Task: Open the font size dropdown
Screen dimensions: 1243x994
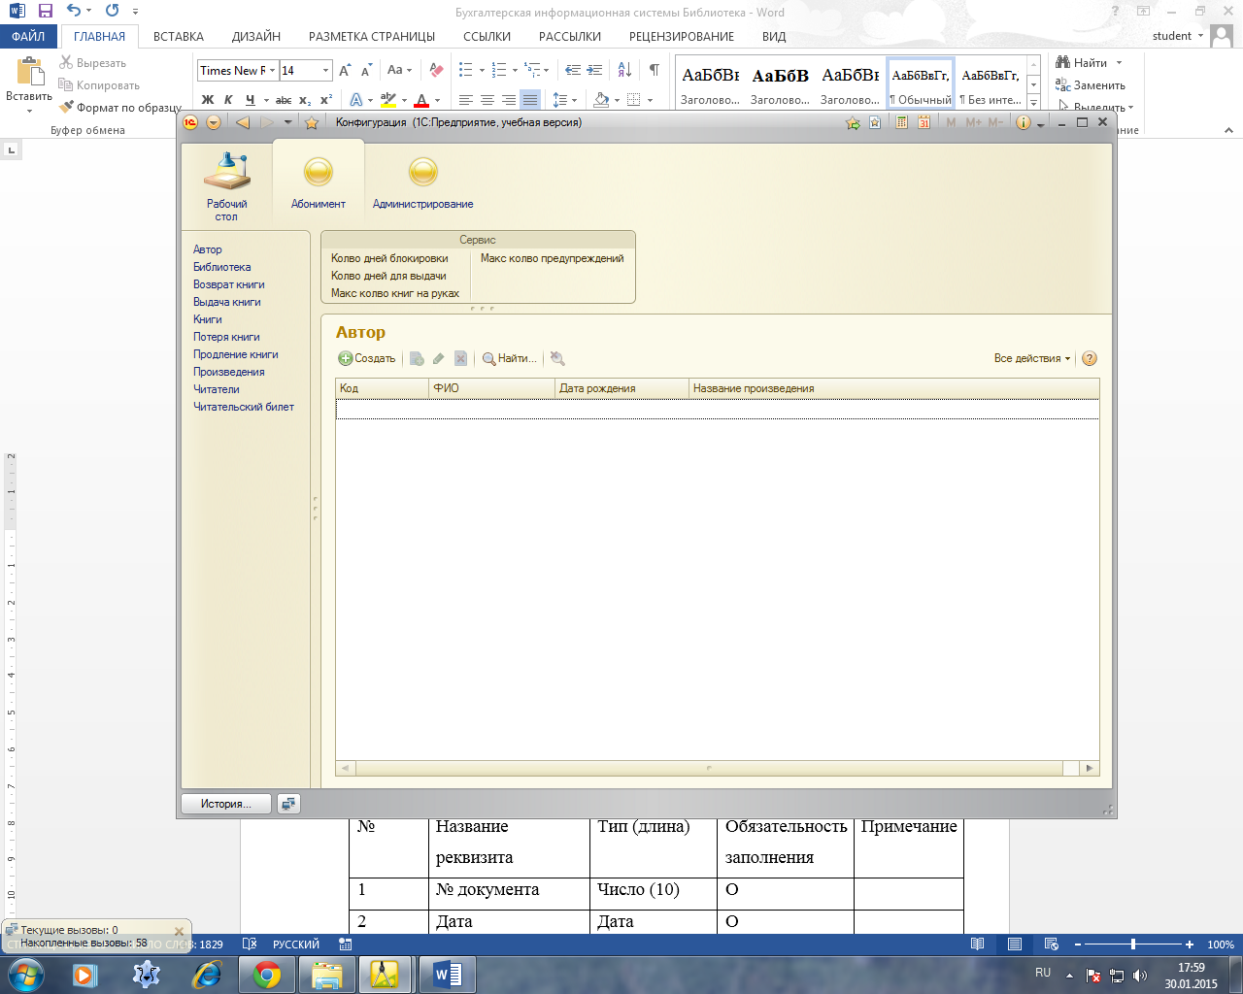Action: [325, 70]
